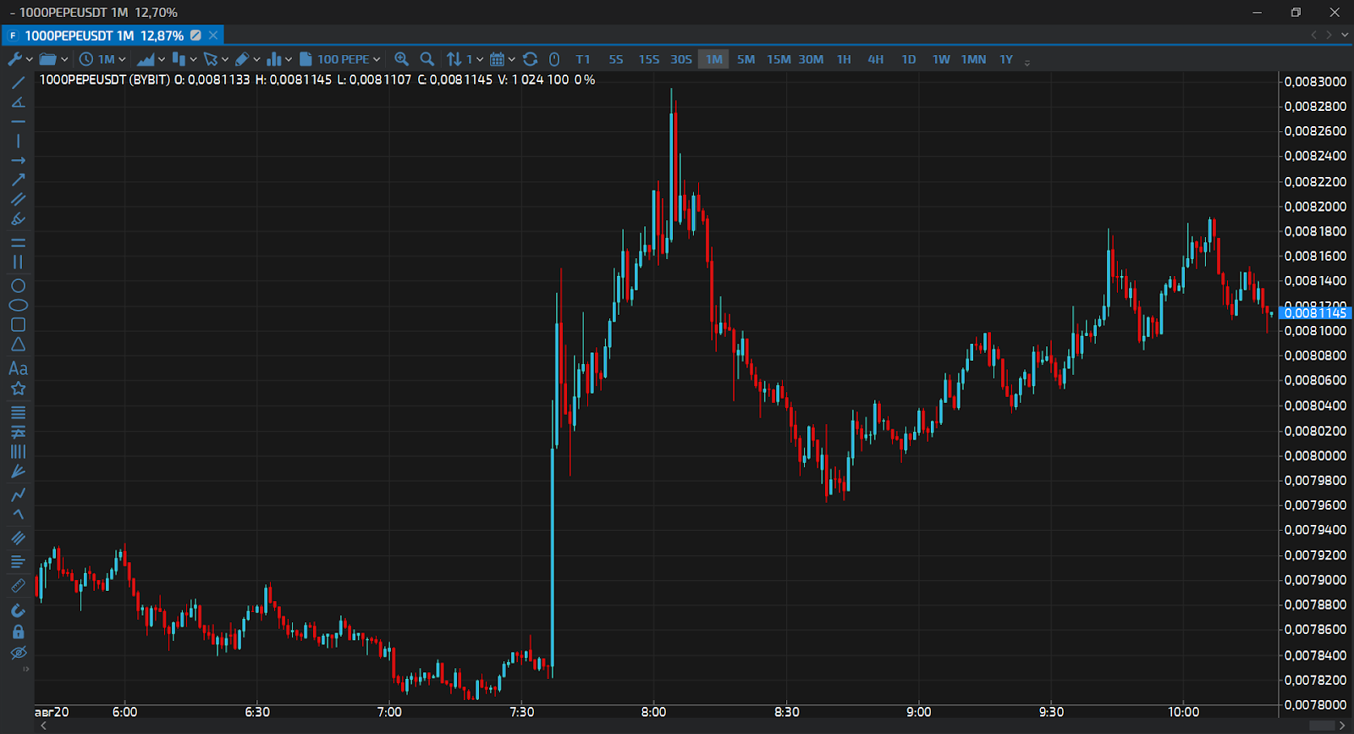The image size is (1354, 734).
Task: Click the bottom horizontal scrollbar left arrow
Action: pos(43,726)
